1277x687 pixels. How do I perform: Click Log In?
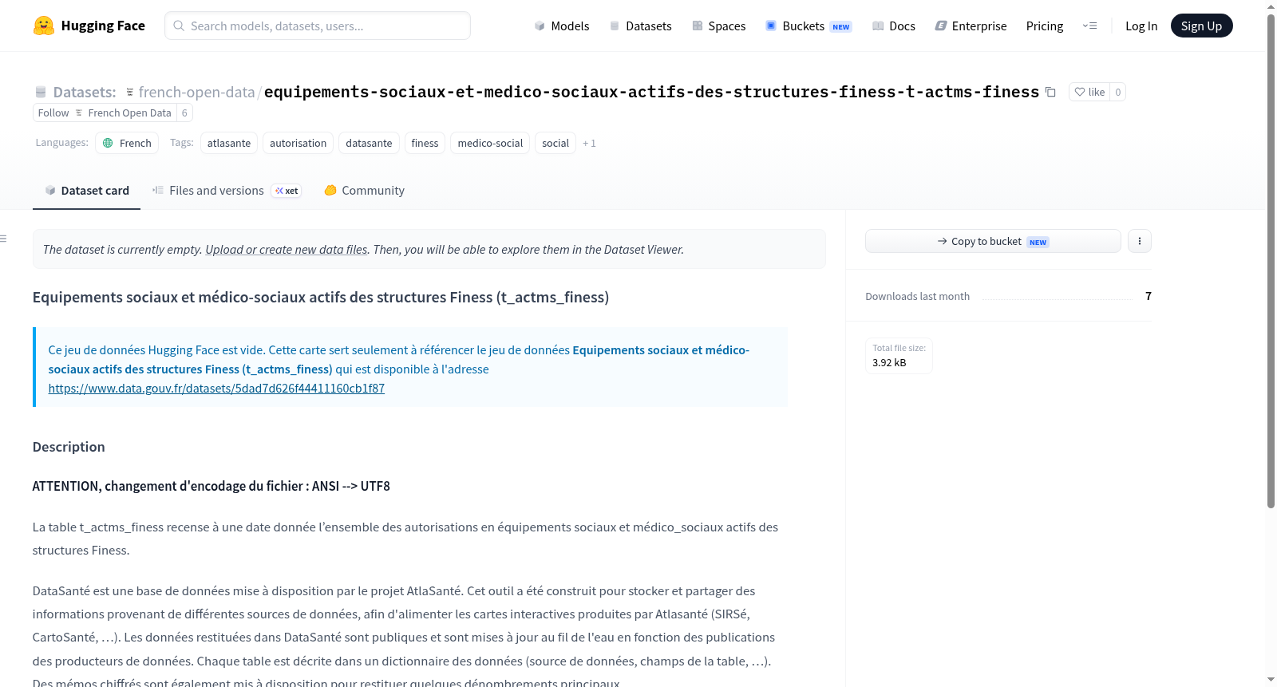coord(1141,26)
